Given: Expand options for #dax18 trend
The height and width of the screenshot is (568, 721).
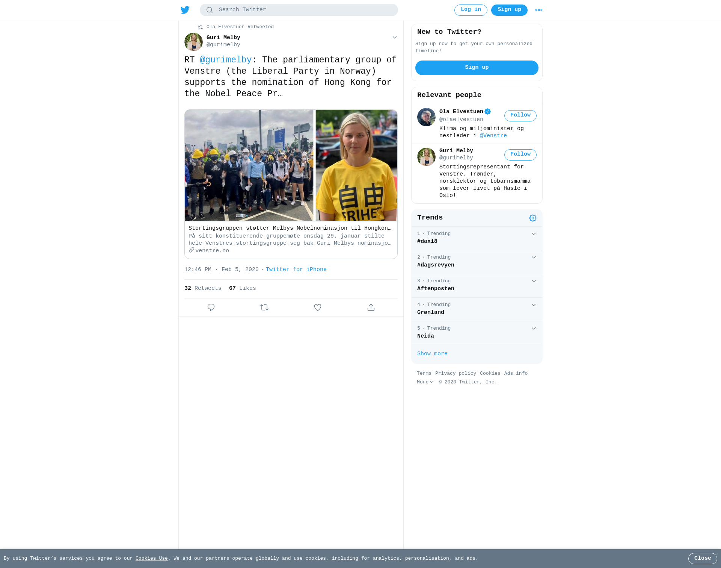Looking at the screenshot, I should pos(534,234).
